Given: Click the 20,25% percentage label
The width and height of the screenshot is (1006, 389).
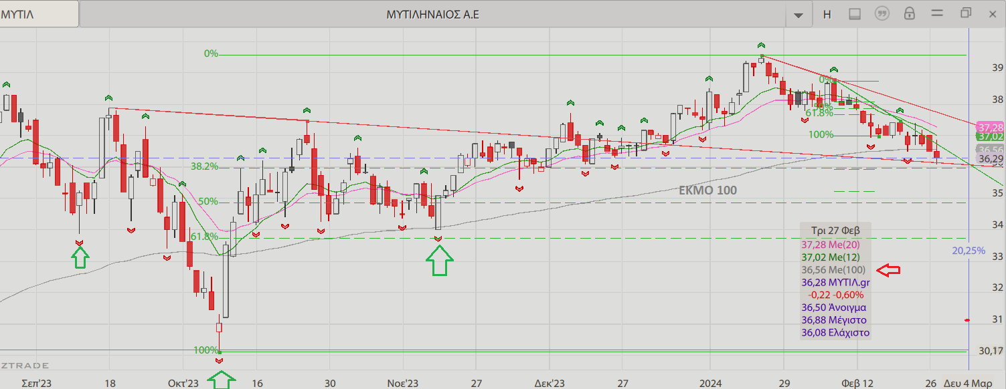Looking at the screenshot, I should click(x=969, y=251).
